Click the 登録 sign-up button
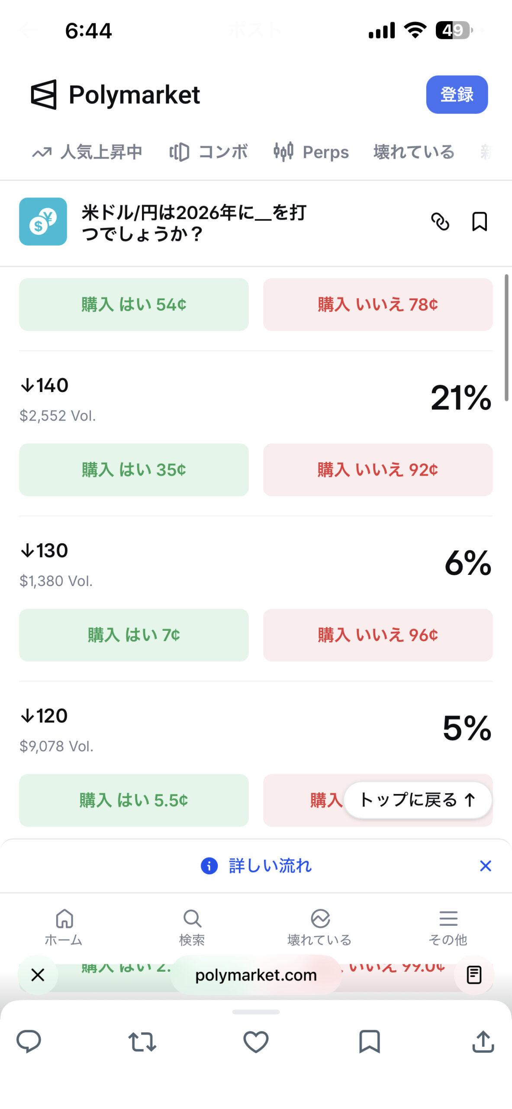 457,94
